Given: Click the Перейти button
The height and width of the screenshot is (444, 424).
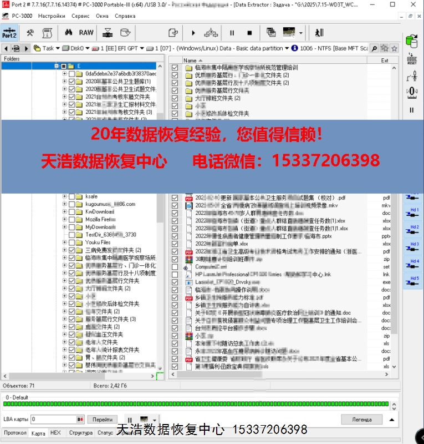Looking at the screenshot, I should pos(102,420).
